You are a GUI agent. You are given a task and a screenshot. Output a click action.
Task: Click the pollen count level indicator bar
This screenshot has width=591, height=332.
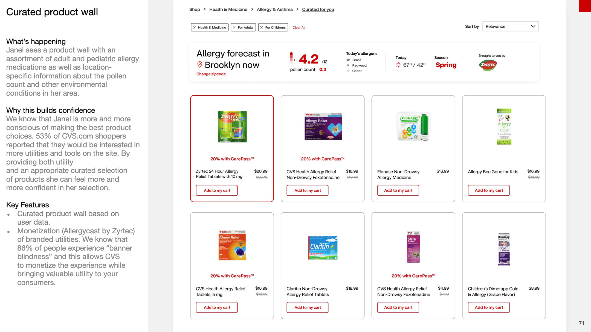click(292, 58)
